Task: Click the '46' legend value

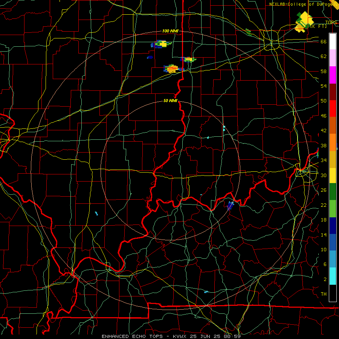Action: [x=324, y=116]
